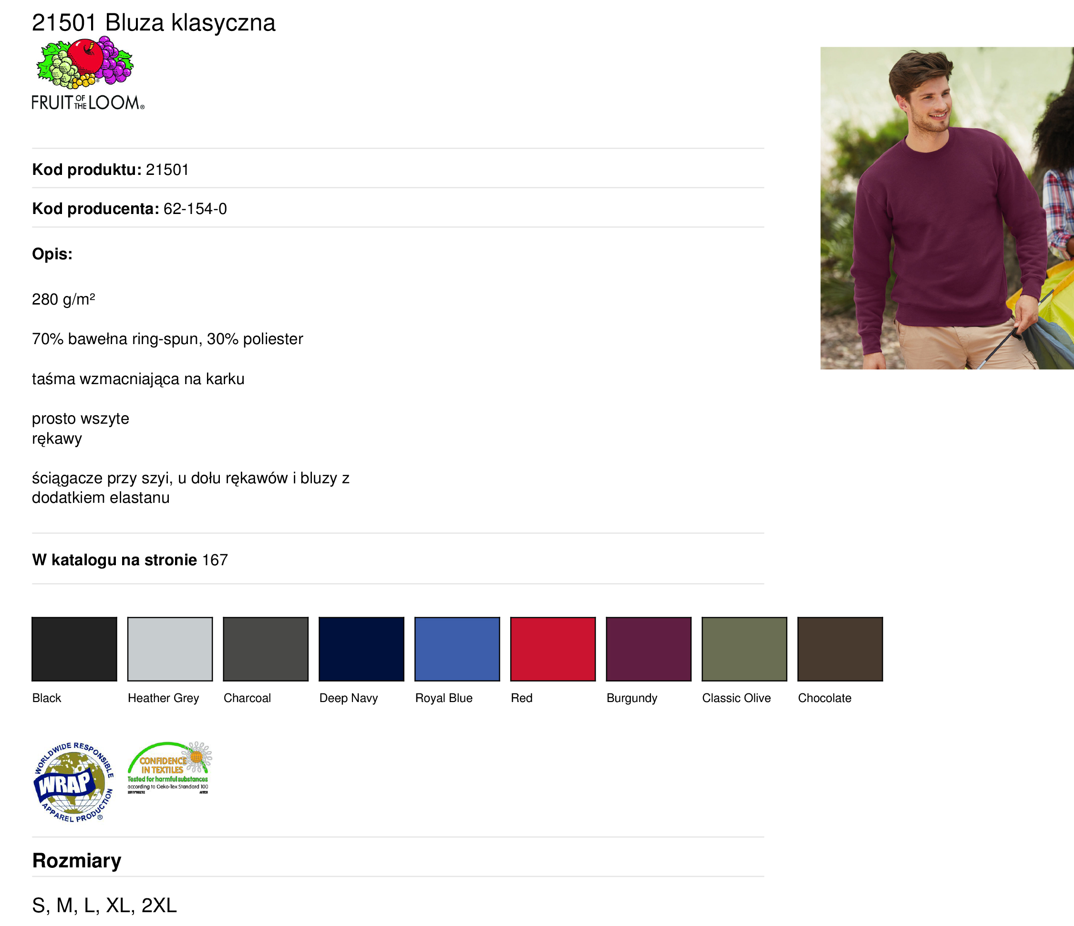Select the Chocolate color swatch
Screen dimensions: 1074x926
click(840, 649)
